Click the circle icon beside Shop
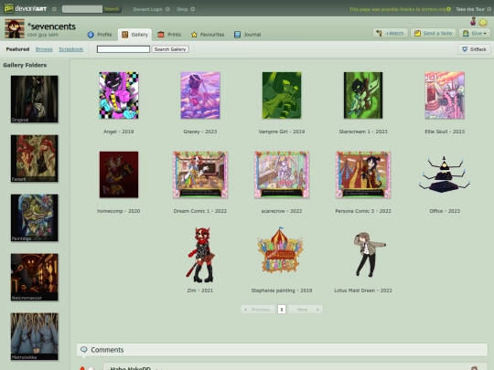The height and width of the screenshot is (370, 494). 192,9
